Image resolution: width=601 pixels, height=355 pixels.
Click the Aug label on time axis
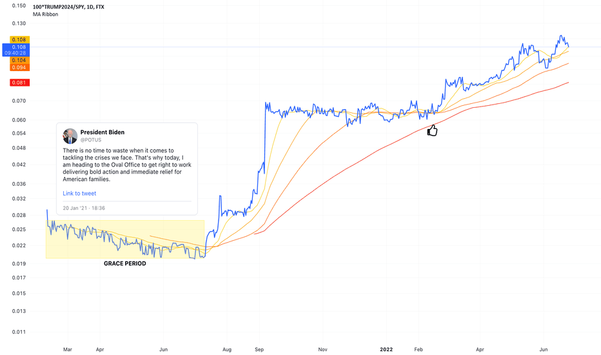pos(227,350)
